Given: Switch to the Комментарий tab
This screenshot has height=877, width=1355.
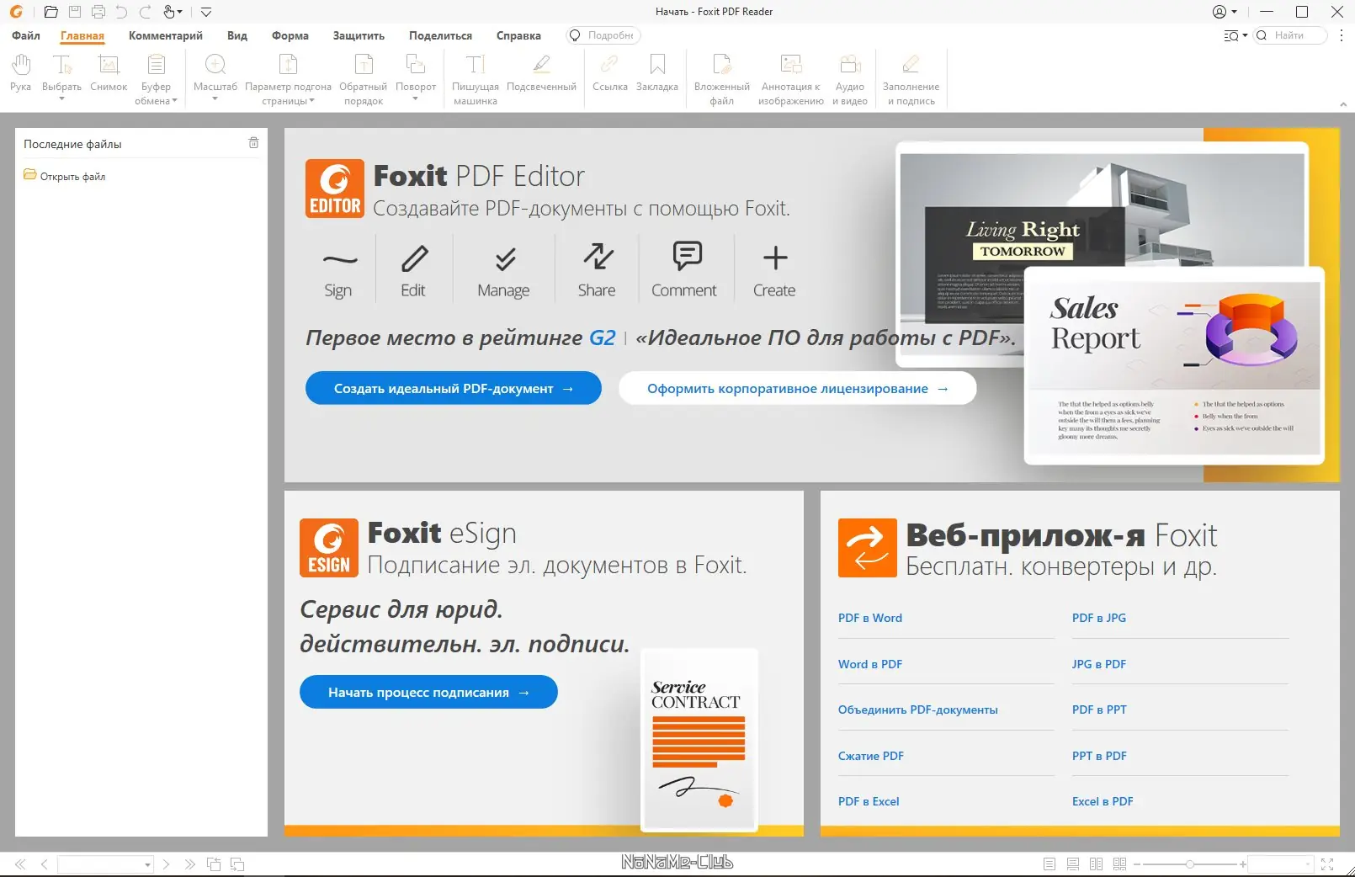Looking at the screenshot, I should tap(166, 35).
